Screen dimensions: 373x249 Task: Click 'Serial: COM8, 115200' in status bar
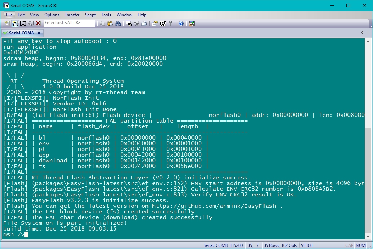coord(223,245)
